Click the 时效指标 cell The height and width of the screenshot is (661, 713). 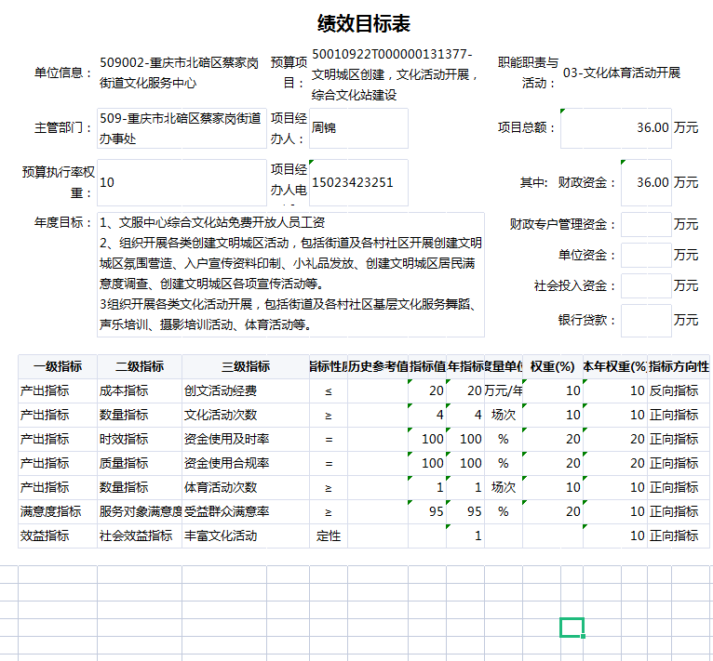(x=140, y=439)
